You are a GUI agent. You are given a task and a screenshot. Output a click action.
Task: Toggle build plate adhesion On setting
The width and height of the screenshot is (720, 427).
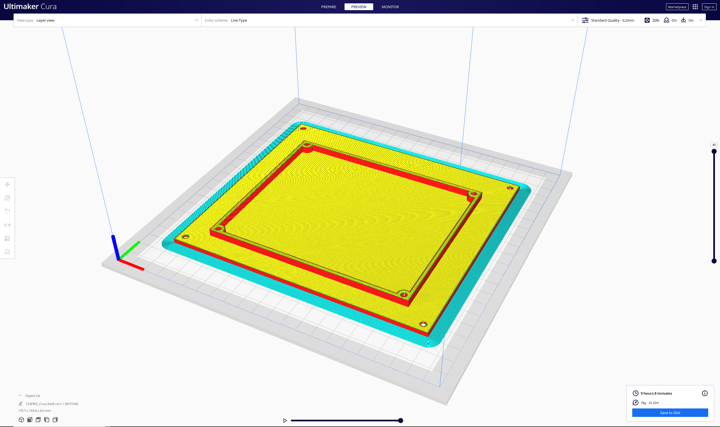pyautogui.click(x=688, y=20)
